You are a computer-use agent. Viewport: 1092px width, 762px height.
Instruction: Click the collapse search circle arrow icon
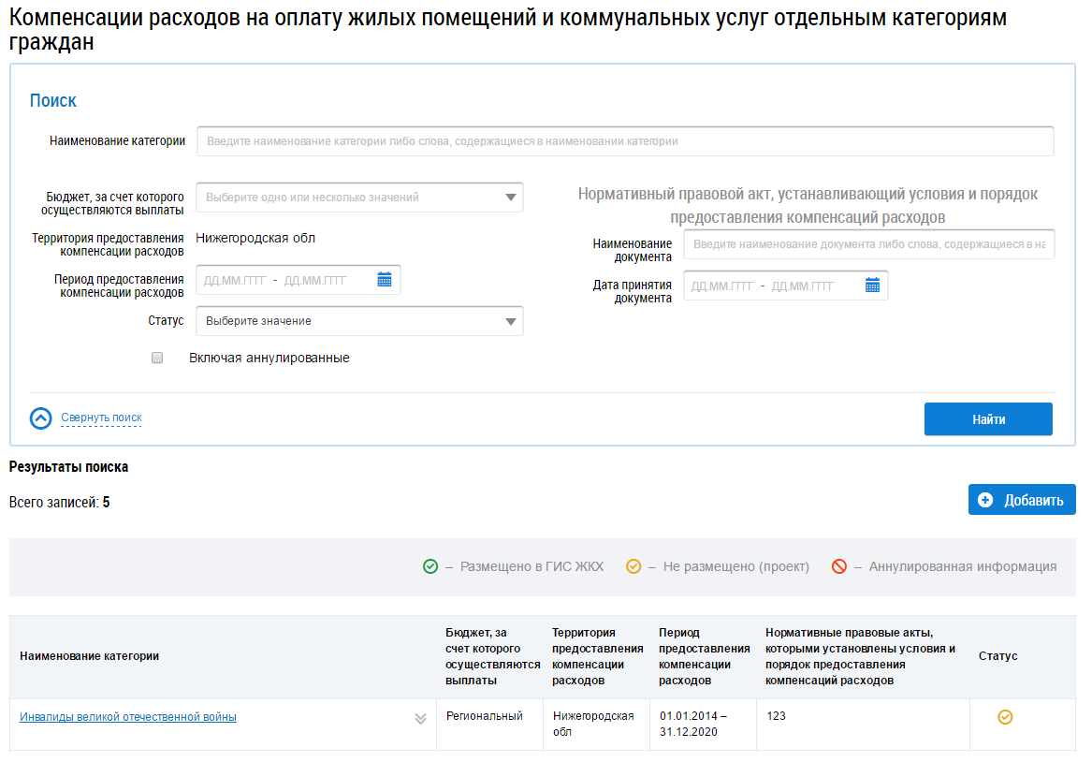(x=41, y=418)
